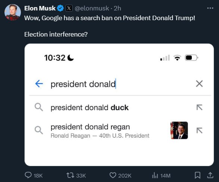The width and height of the screenshot is (219, 182).
Task: Fill search with donald regan arrow icon
Action: click(199, 131)
